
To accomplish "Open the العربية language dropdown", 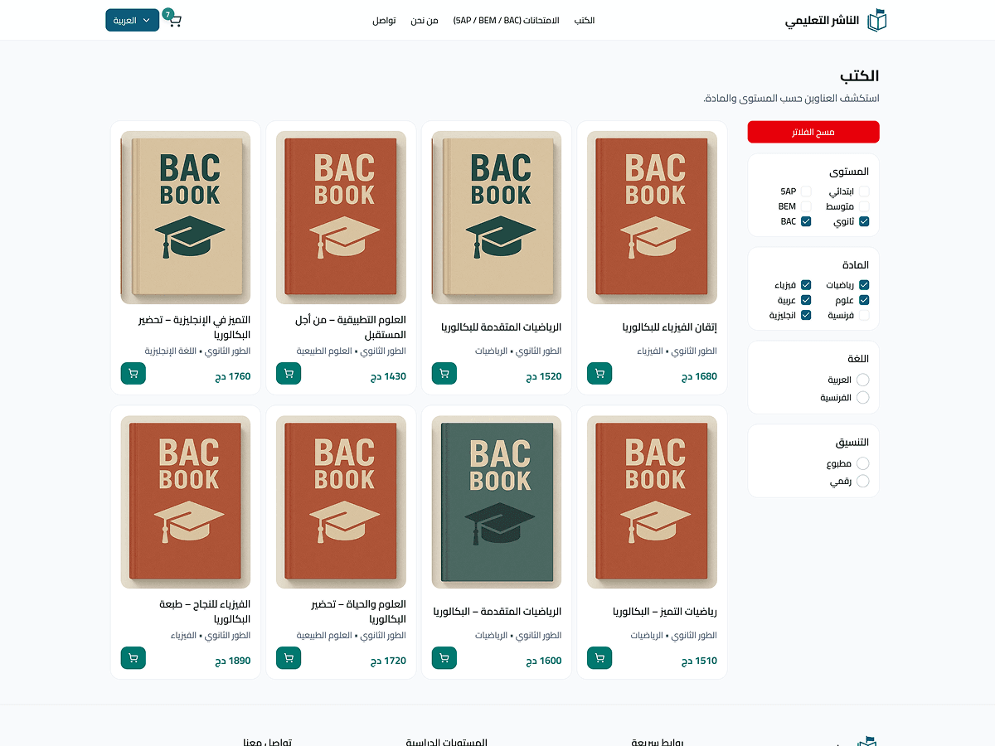I will point(132,20).
